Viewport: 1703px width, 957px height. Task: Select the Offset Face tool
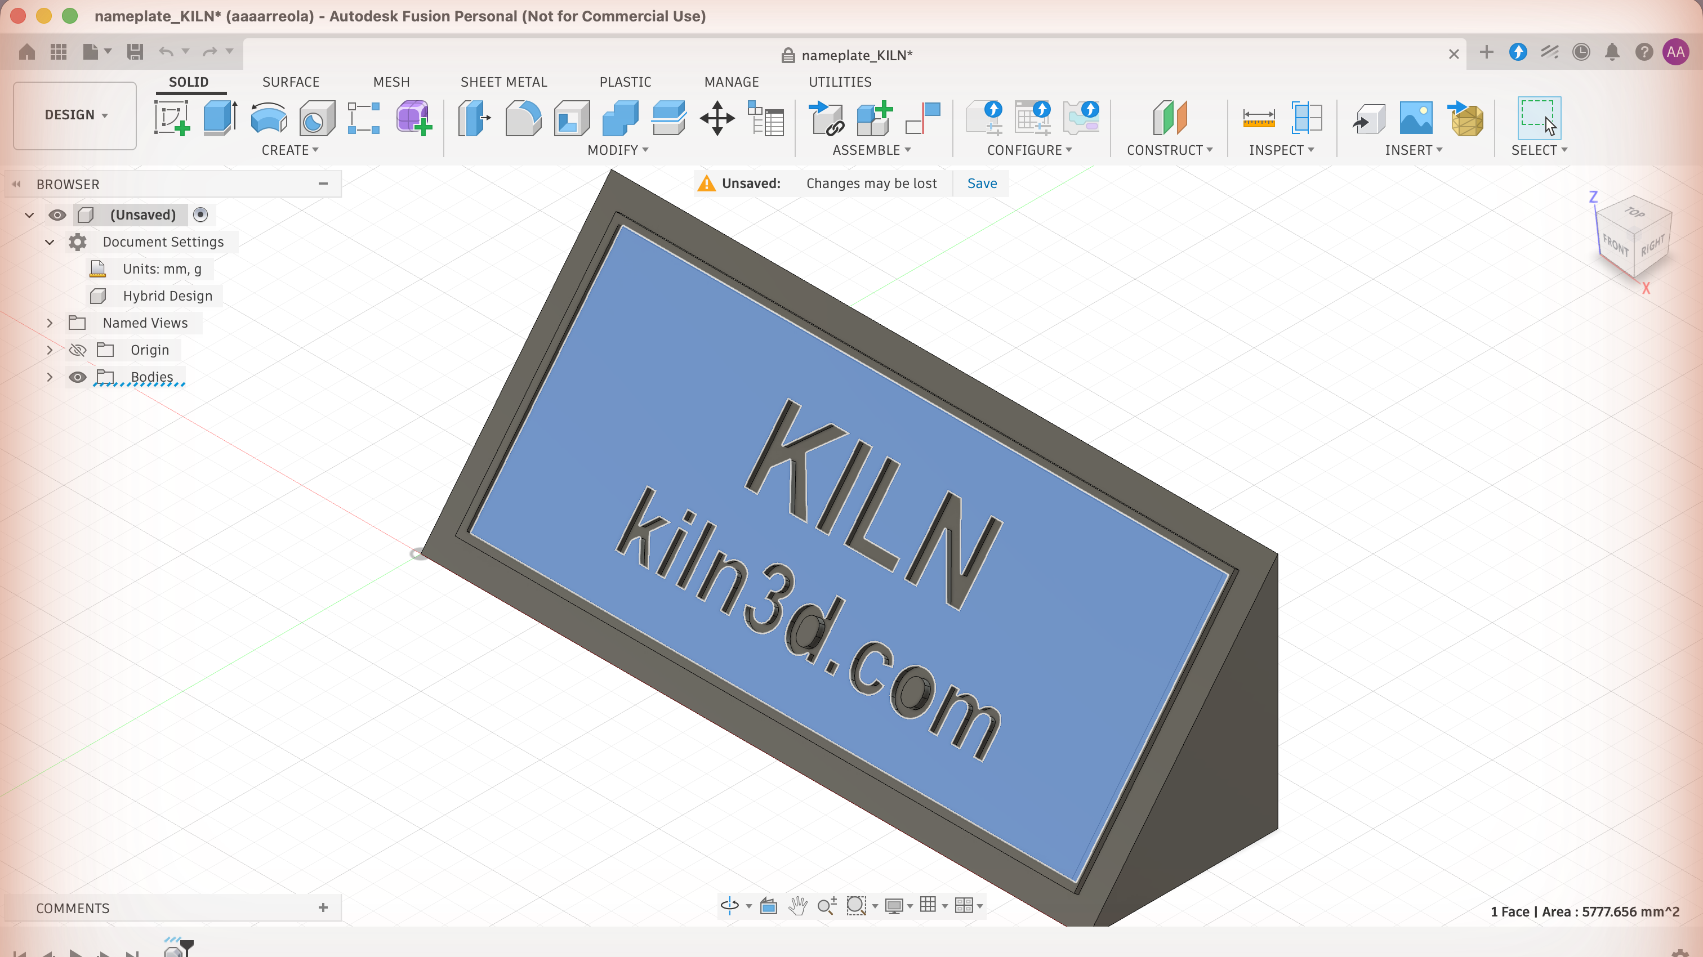(x=668, y=118)
